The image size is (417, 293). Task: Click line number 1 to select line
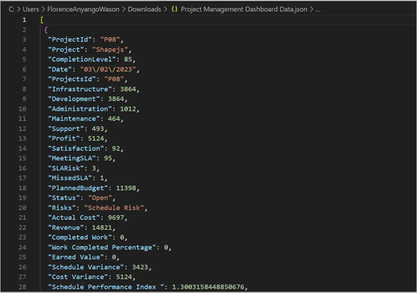click(24, 20)
